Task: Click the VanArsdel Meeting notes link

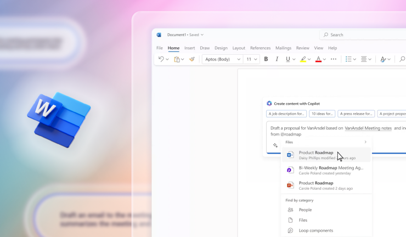Action: 368,128
